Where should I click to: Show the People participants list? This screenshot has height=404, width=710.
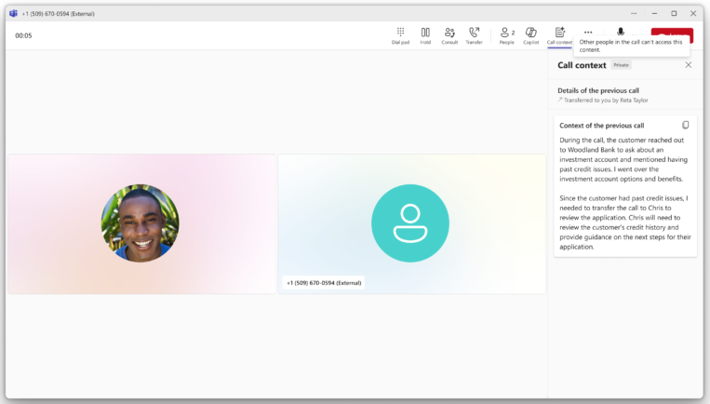click(507, 35)
